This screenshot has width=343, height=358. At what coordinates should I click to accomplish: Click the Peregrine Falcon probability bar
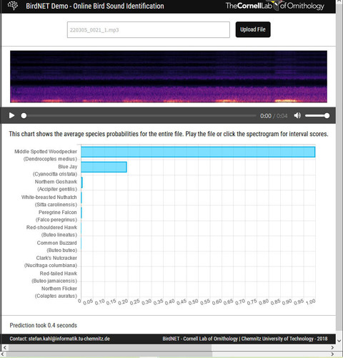point(81,213)
